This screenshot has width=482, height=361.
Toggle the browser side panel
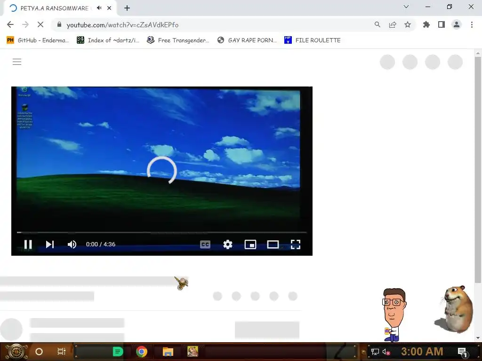[442, 24]
